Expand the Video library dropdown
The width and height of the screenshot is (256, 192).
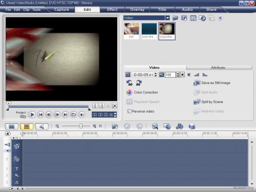click(x=167, y=18)
